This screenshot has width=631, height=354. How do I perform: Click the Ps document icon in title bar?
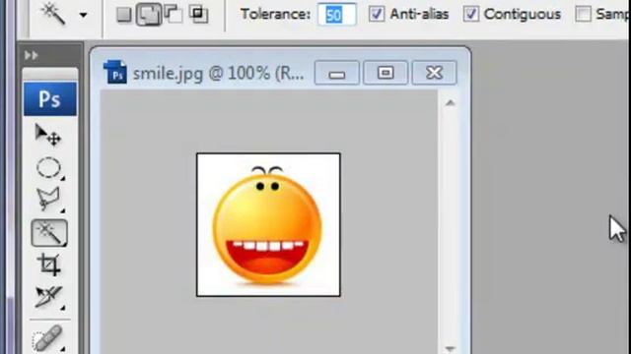pos(115,72)
